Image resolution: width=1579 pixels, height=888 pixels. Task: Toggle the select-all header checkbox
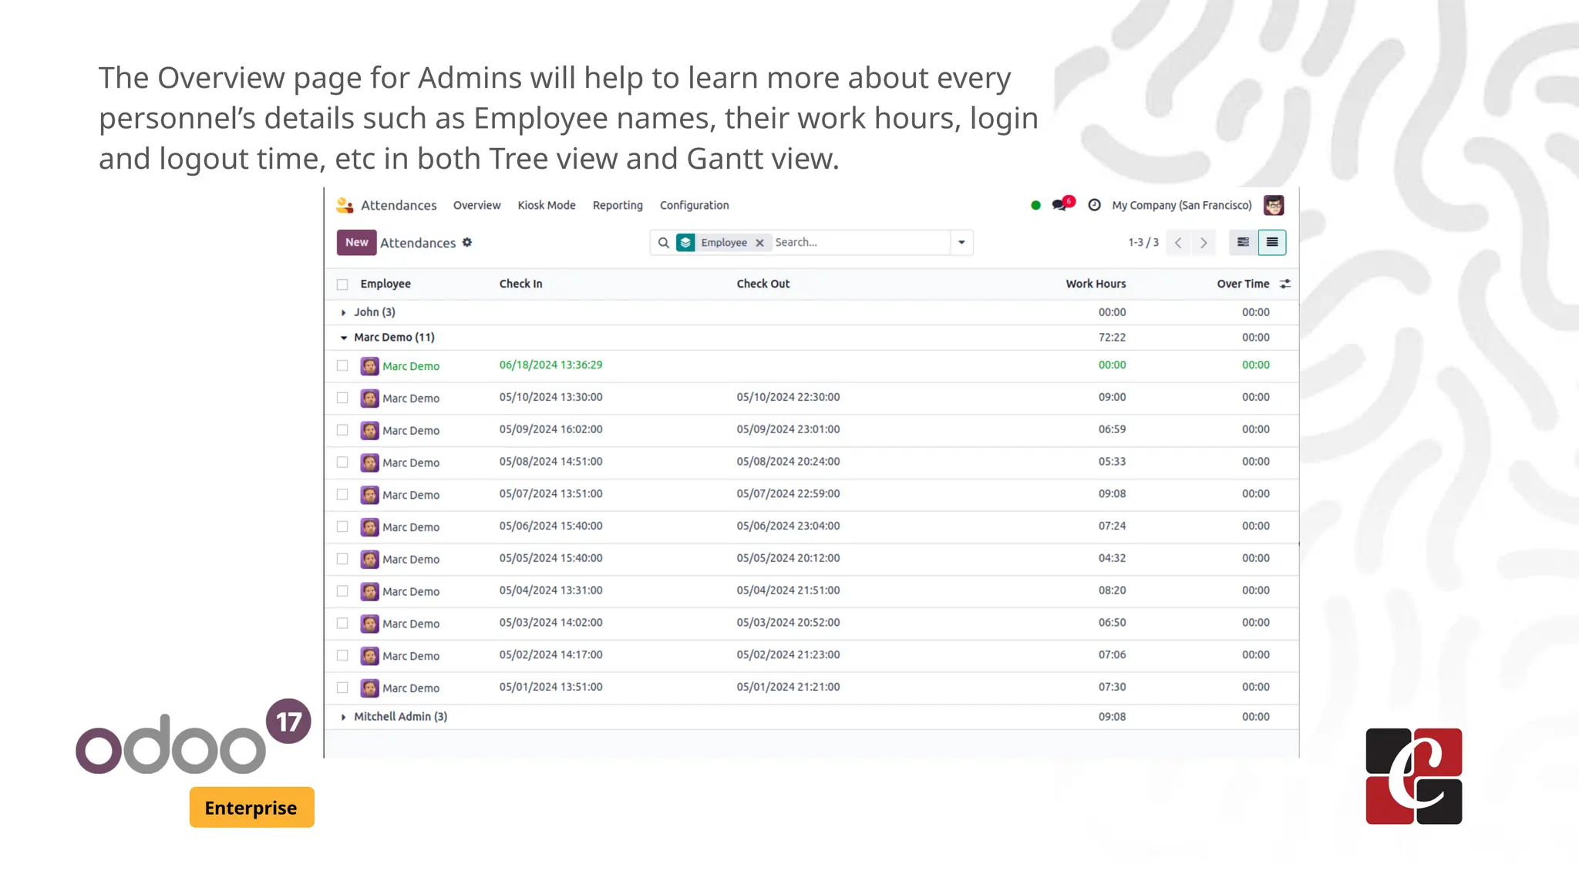point(342,284)
